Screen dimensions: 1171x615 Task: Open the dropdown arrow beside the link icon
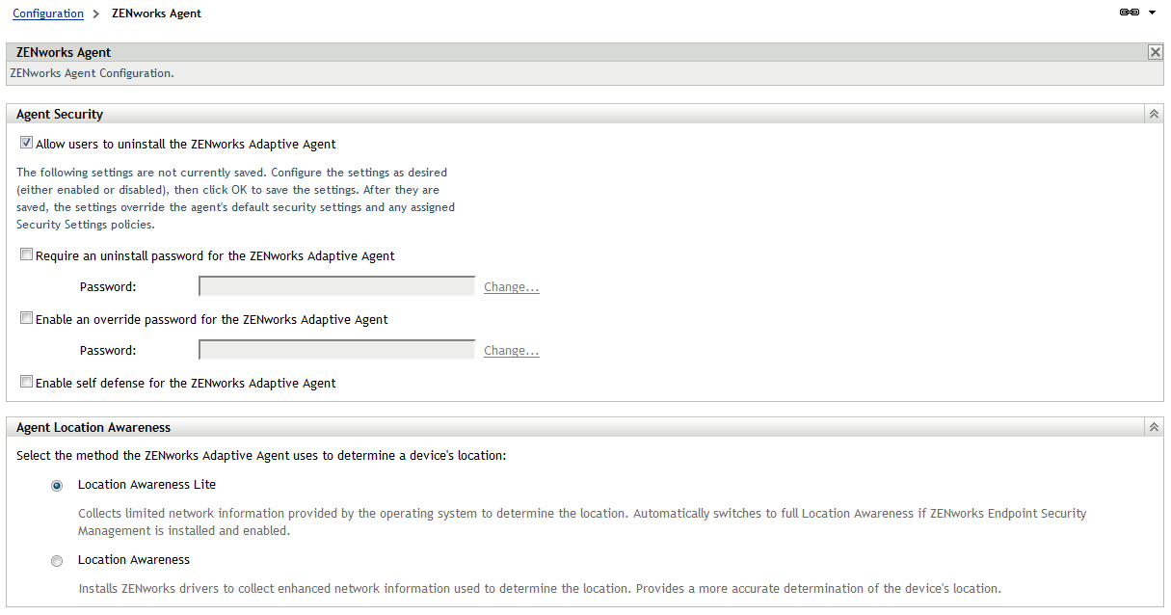[1152, 13]
